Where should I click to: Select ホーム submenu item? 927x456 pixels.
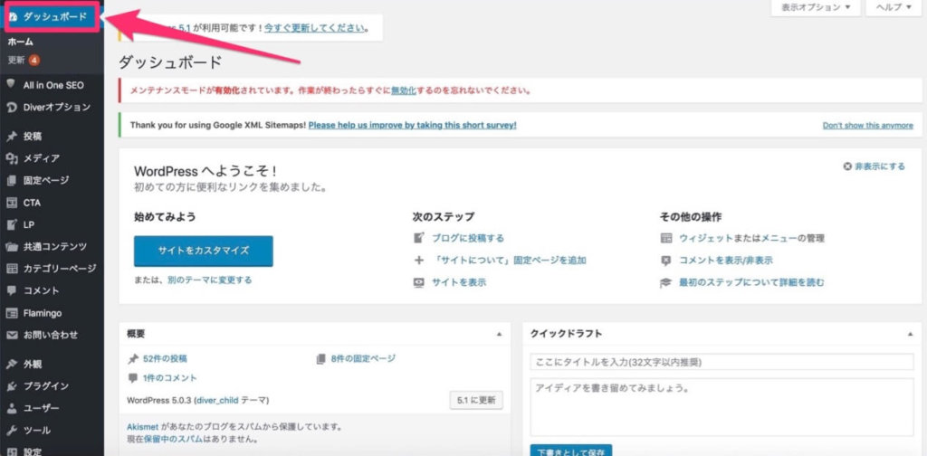coord(20,42)
